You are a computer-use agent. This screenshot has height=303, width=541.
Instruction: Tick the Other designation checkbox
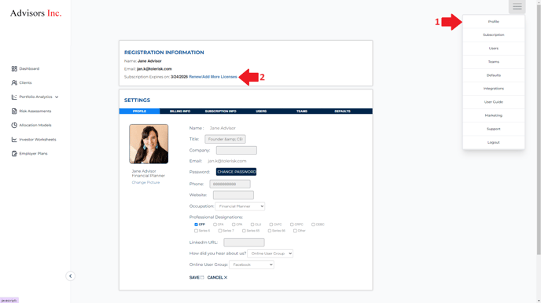(x=295, y=231)
